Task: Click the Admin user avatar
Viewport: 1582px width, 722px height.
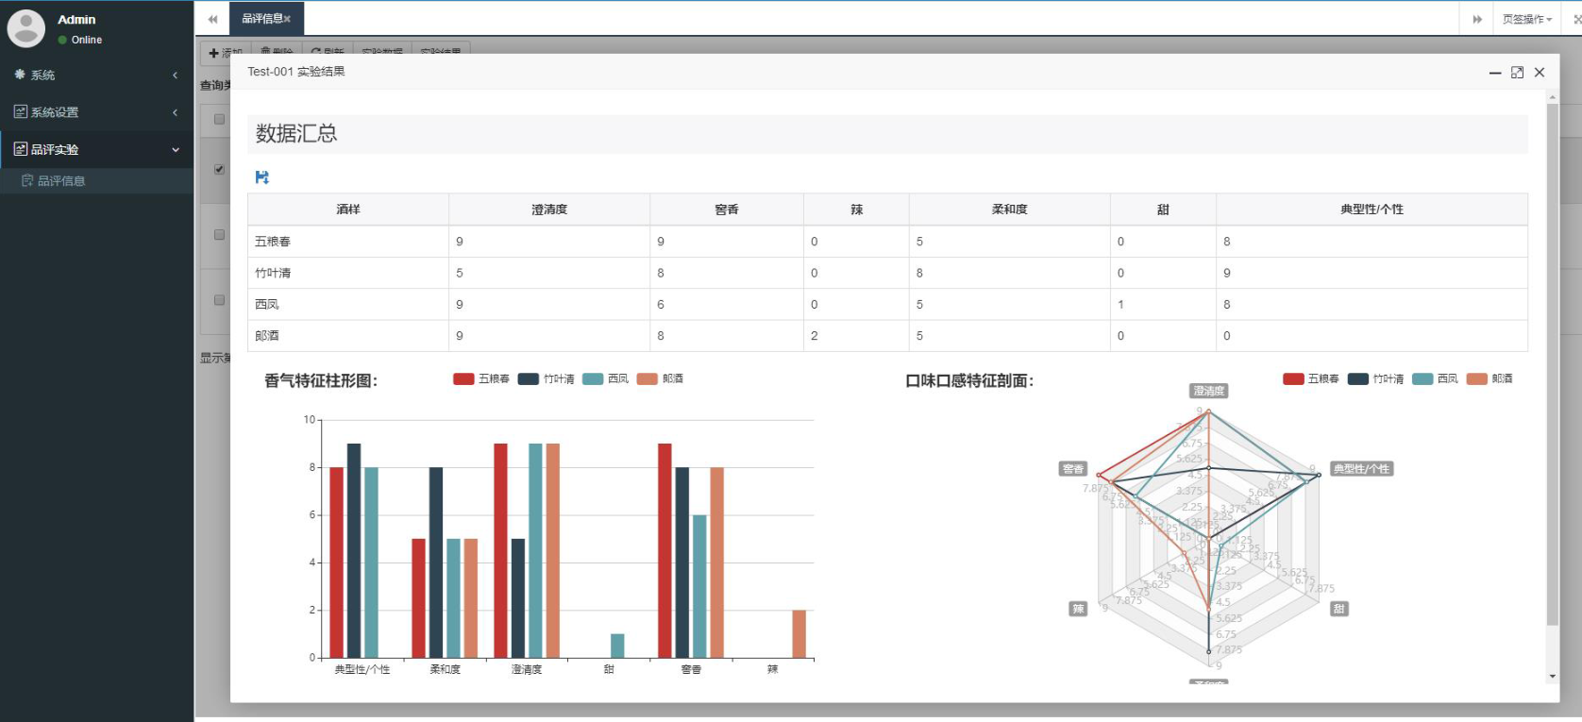Action: click(x=26, y=28)
